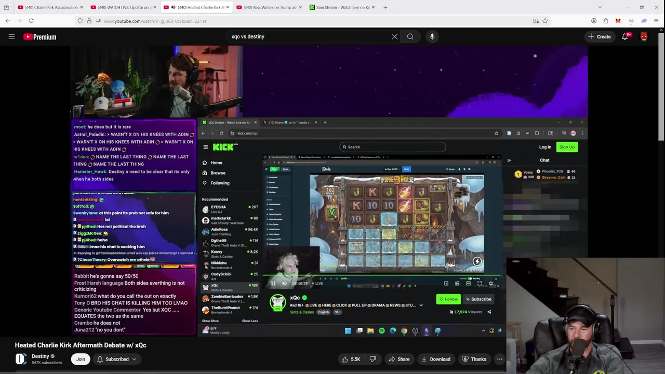
Task: Open the Firefox application menu
Action: tap(656, 21)
